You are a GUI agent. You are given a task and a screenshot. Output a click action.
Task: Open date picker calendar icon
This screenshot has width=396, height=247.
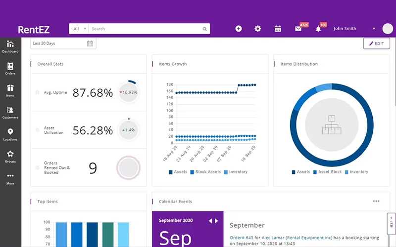coord(90,43)
